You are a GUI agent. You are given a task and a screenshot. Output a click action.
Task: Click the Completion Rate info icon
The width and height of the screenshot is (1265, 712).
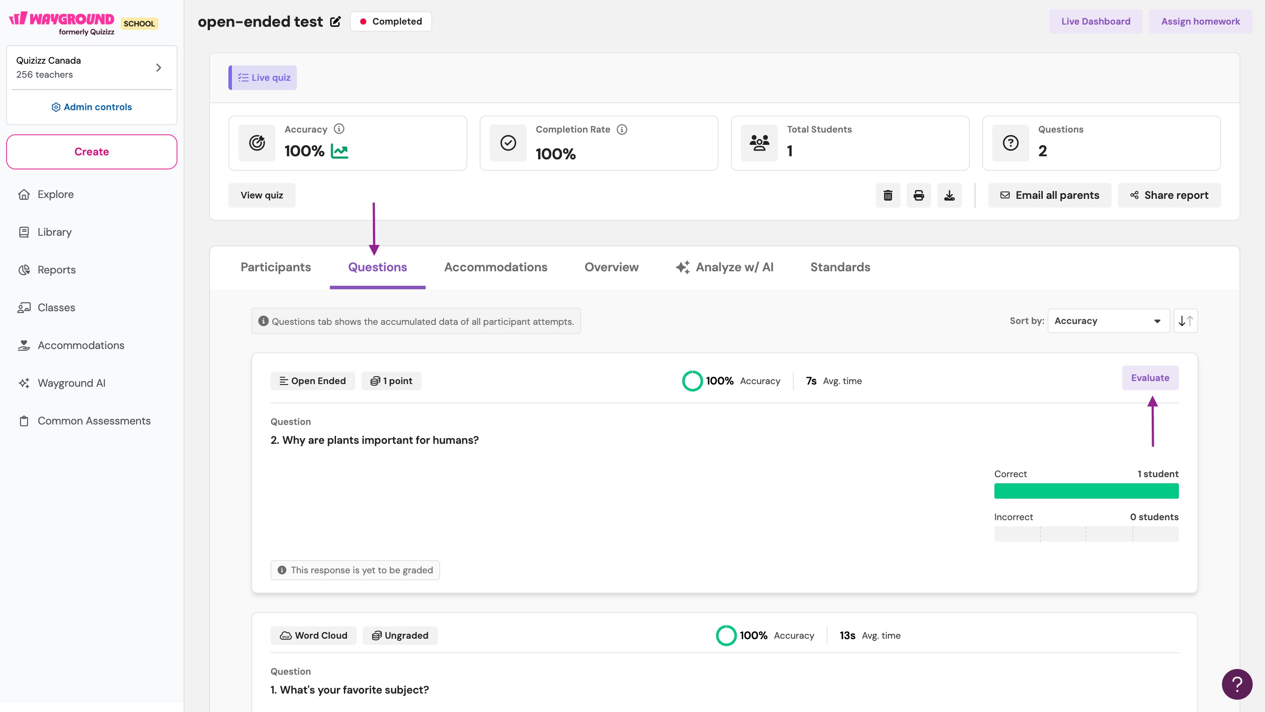[622, 129]
